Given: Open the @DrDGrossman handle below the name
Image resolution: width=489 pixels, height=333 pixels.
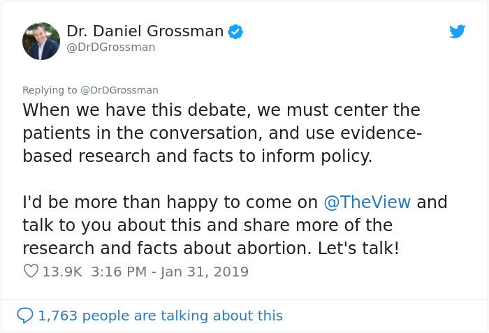Looking at the screenshot, I should (x=110, y=47).
